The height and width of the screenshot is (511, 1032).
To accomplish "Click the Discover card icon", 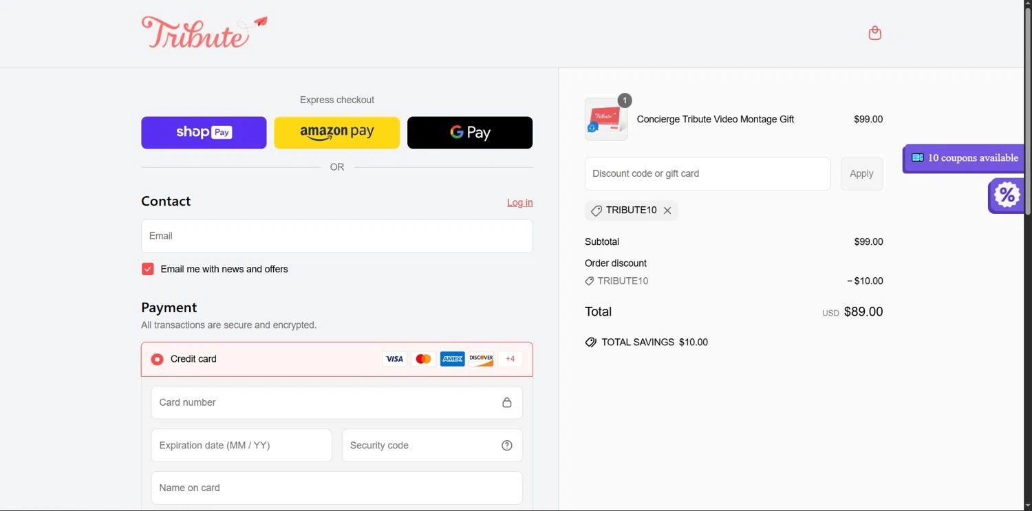I will click(x=481, y=359).
